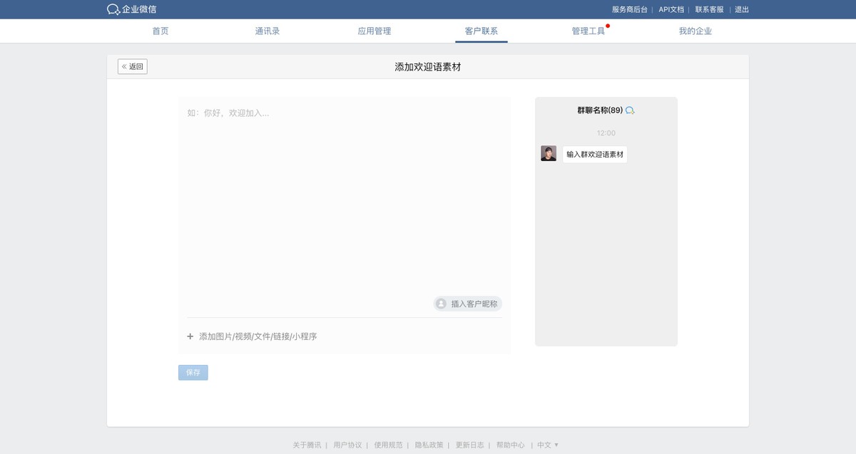The image size is (856, 454).
Task: Click the 企业微信 logo icon
Action: tap(112, 9)
